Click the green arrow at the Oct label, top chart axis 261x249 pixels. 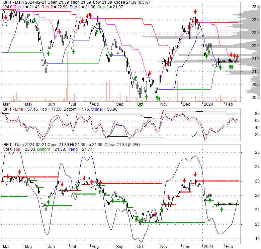pyautogui.click(x=140, y=104)
